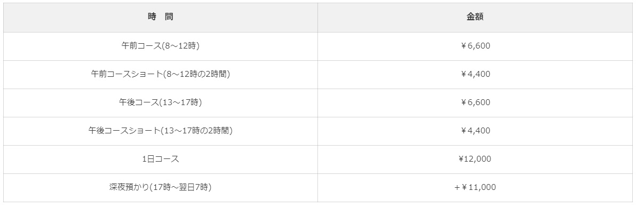The image size is (636, 207).
Task: Click the ¥12,000 price cell
Action: tap(475, 160)
